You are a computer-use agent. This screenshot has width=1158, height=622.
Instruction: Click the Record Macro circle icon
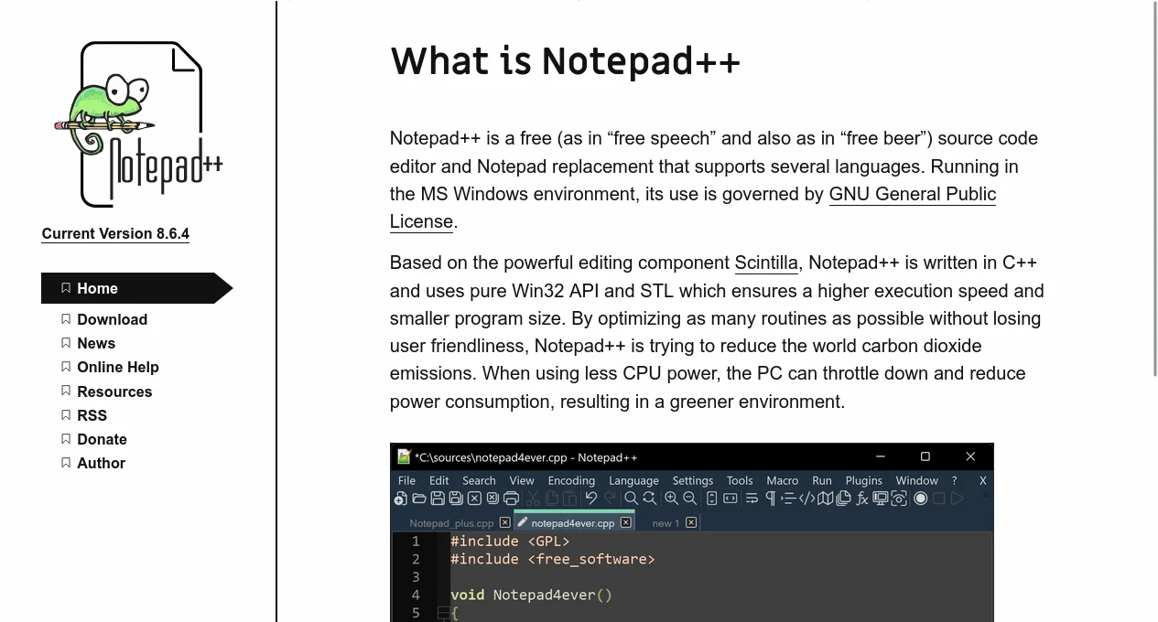[x=921, y=499]
